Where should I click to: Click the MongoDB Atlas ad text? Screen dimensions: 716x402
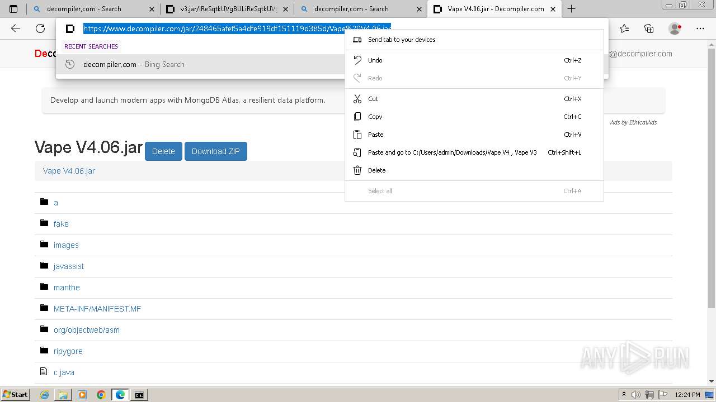click(188, 100)
